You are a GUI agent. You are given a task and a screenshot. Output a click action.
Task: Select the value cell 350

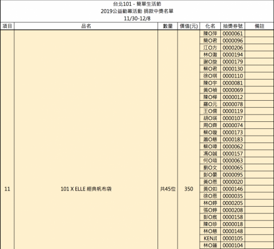coord(189,189)
